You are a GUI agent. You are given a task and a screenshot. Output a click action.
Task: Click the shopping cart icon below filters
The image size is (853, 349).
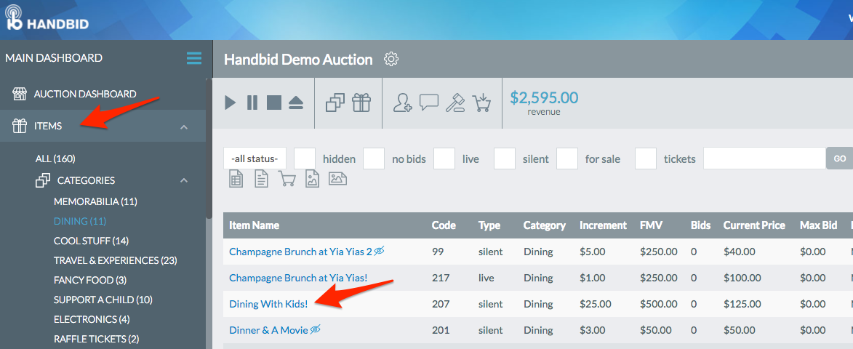pyautogui.click(x=287, y=179)
